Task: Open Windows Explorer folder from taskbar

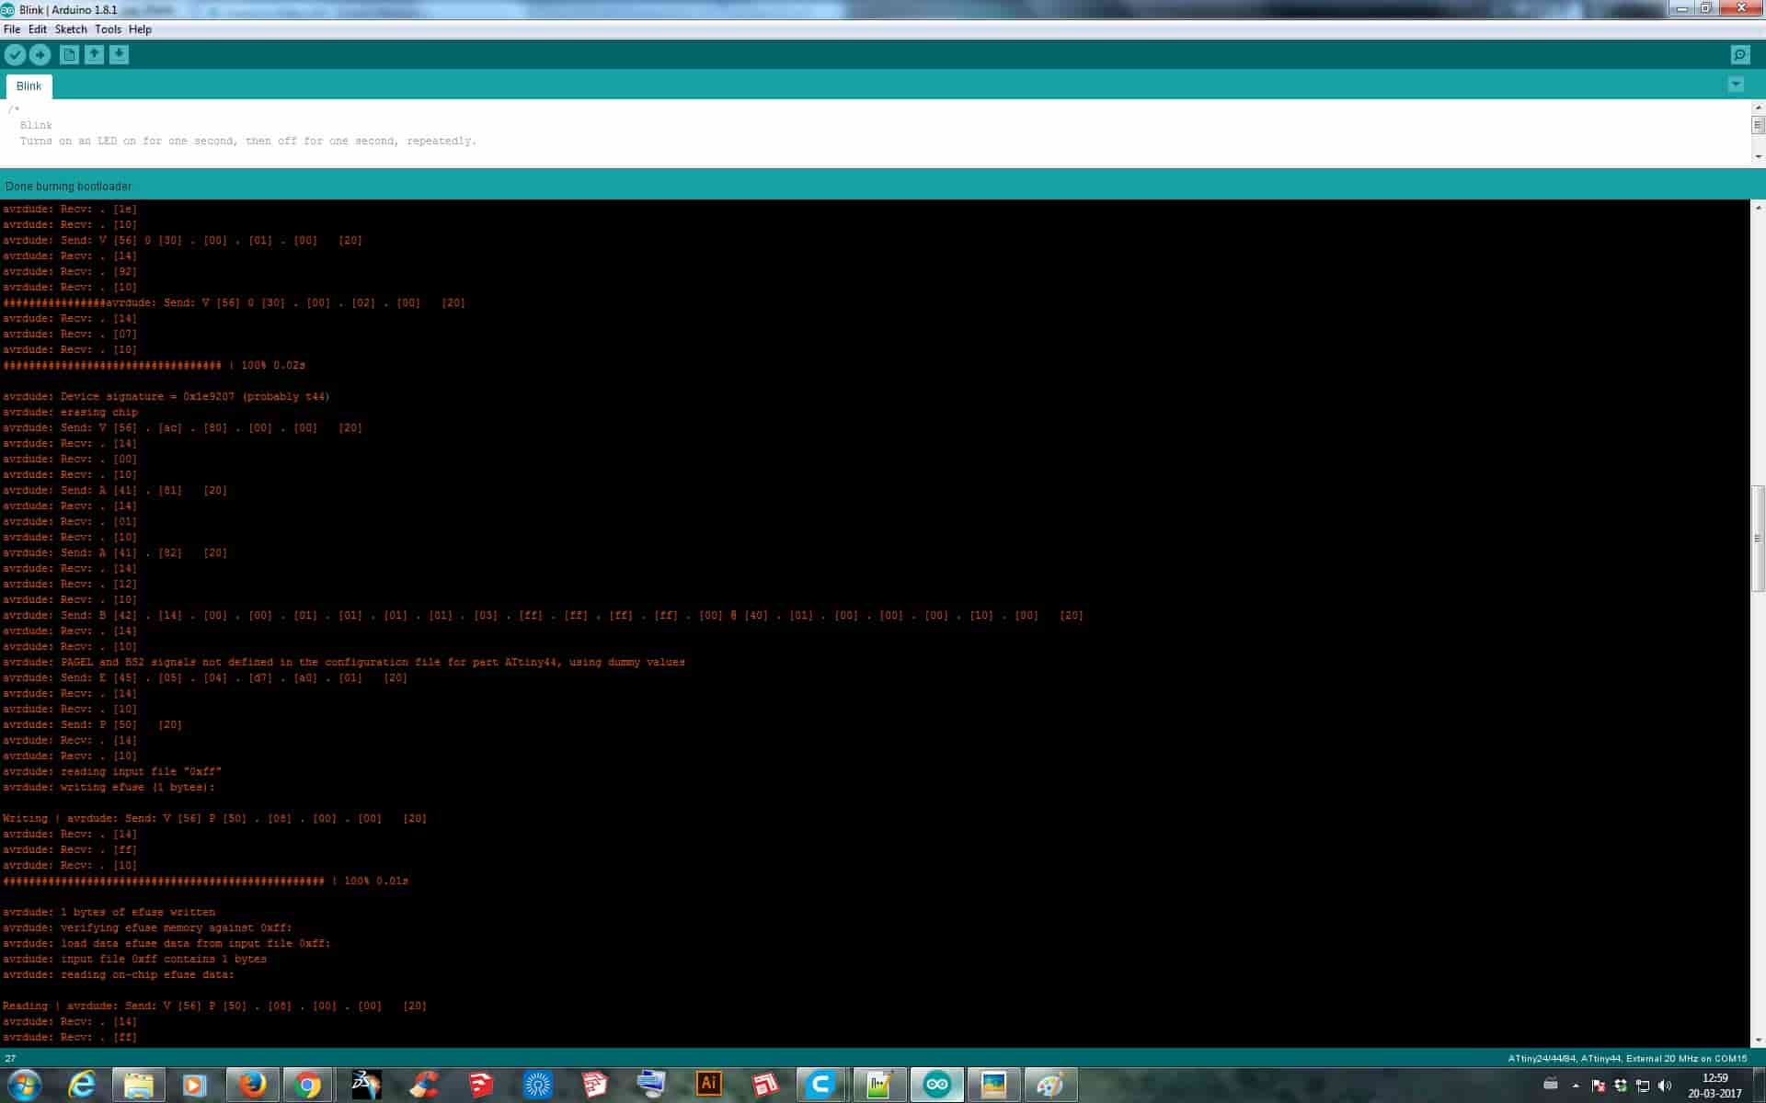Action: pos(139,1086)
